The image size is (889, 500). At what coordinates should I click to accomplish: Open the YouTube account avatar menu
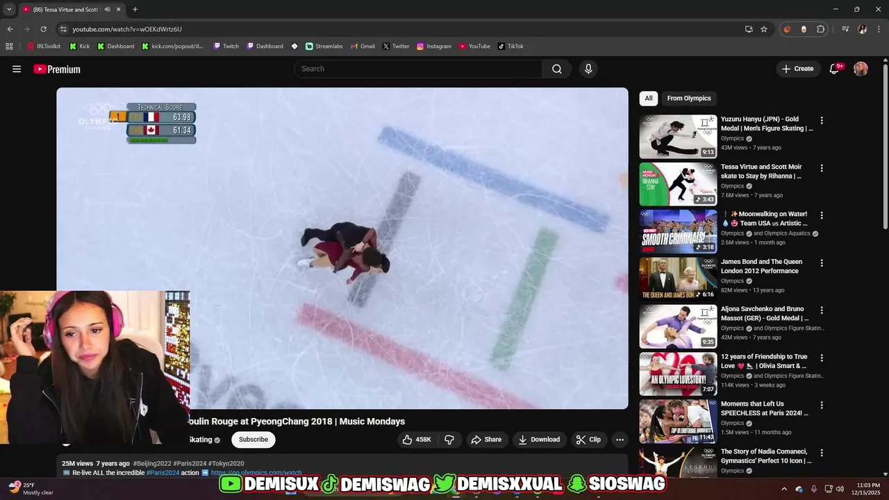pos(861,69)
